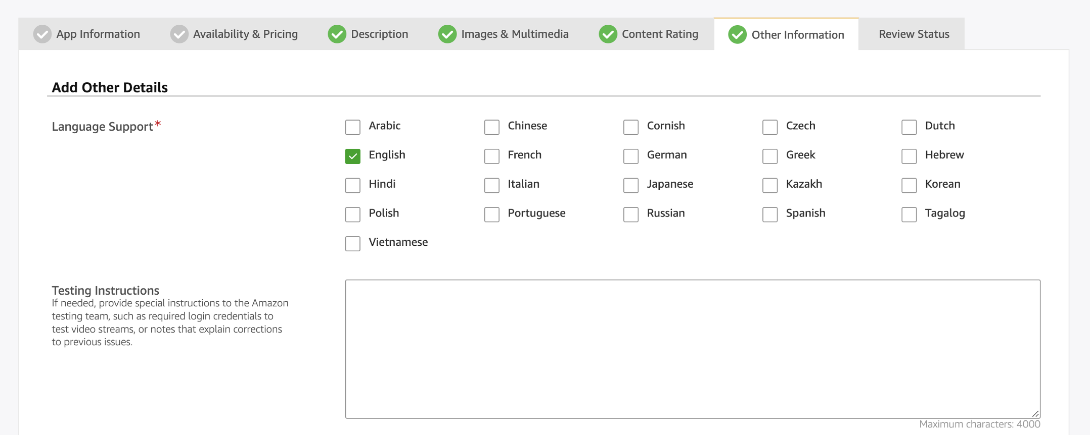Enable Arabic language support
Image resolution: width=1090 pixels, height=435 pixels.
click(x=353, y=127)
